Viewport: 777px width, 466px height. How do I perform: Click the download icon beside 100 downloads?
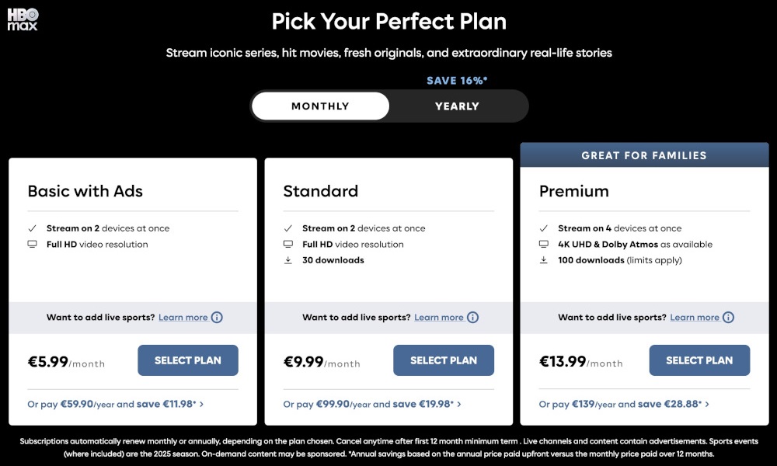pos(544,260)
